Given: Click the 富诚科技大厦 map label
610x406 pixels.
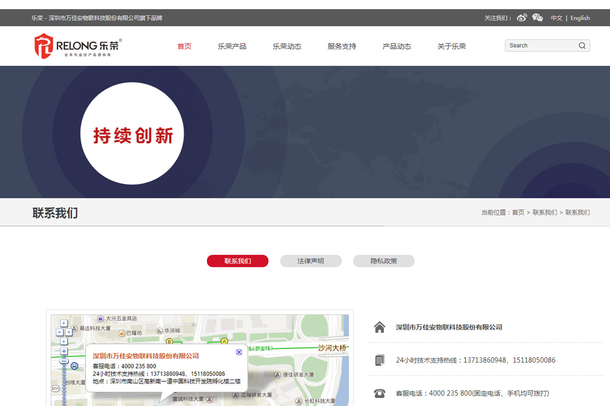Looking at the screenshot, I should (188, 399).
